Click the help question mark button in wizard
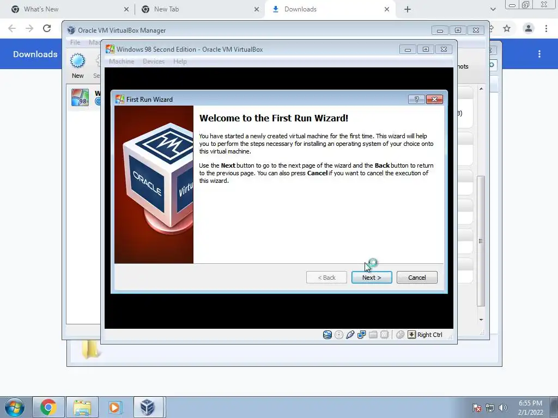Viewport: 558px width, 418px height. [x=416, y=99]
